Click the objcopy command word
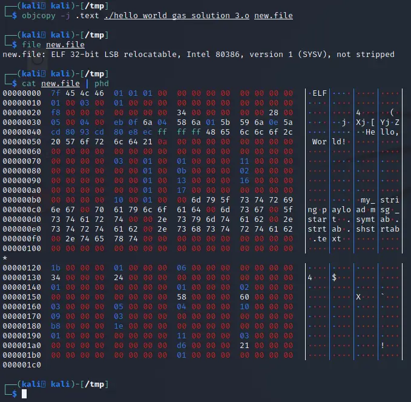Image resolution: width=411 pixels, height=402 pixels. (x=39, y=16)
